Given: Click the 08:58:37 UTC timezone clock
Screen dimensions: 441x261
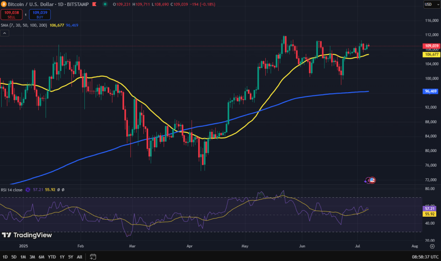Looking at the screenshot, I should [x=425, y=257].
